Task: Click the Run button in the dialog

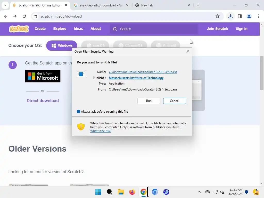Action: pos(149,101)
